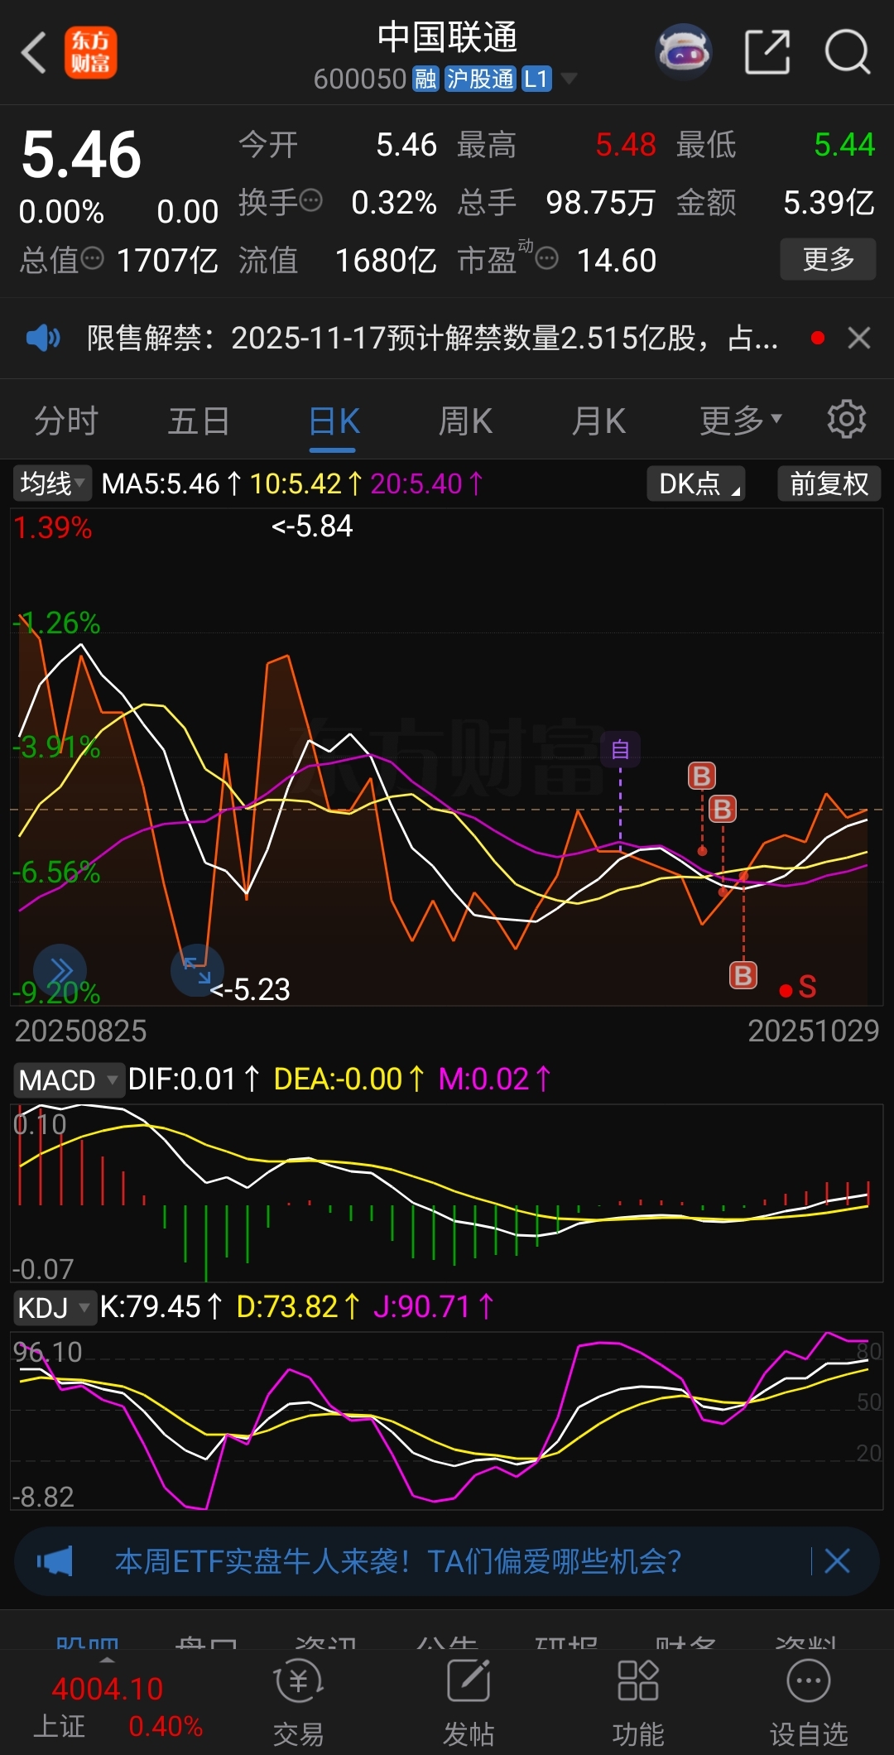Tap the 融 margin trading badge
This screenshot has height=1755, width=894.
coord(425,79)
